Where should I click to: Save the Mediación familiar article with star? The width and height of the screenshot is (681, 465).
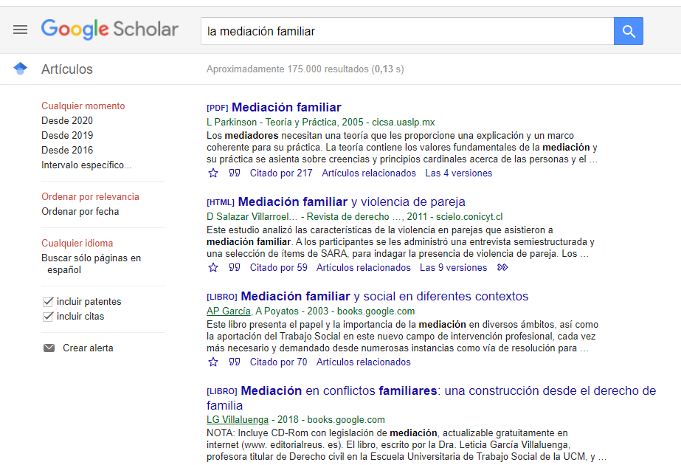[213, 172]
